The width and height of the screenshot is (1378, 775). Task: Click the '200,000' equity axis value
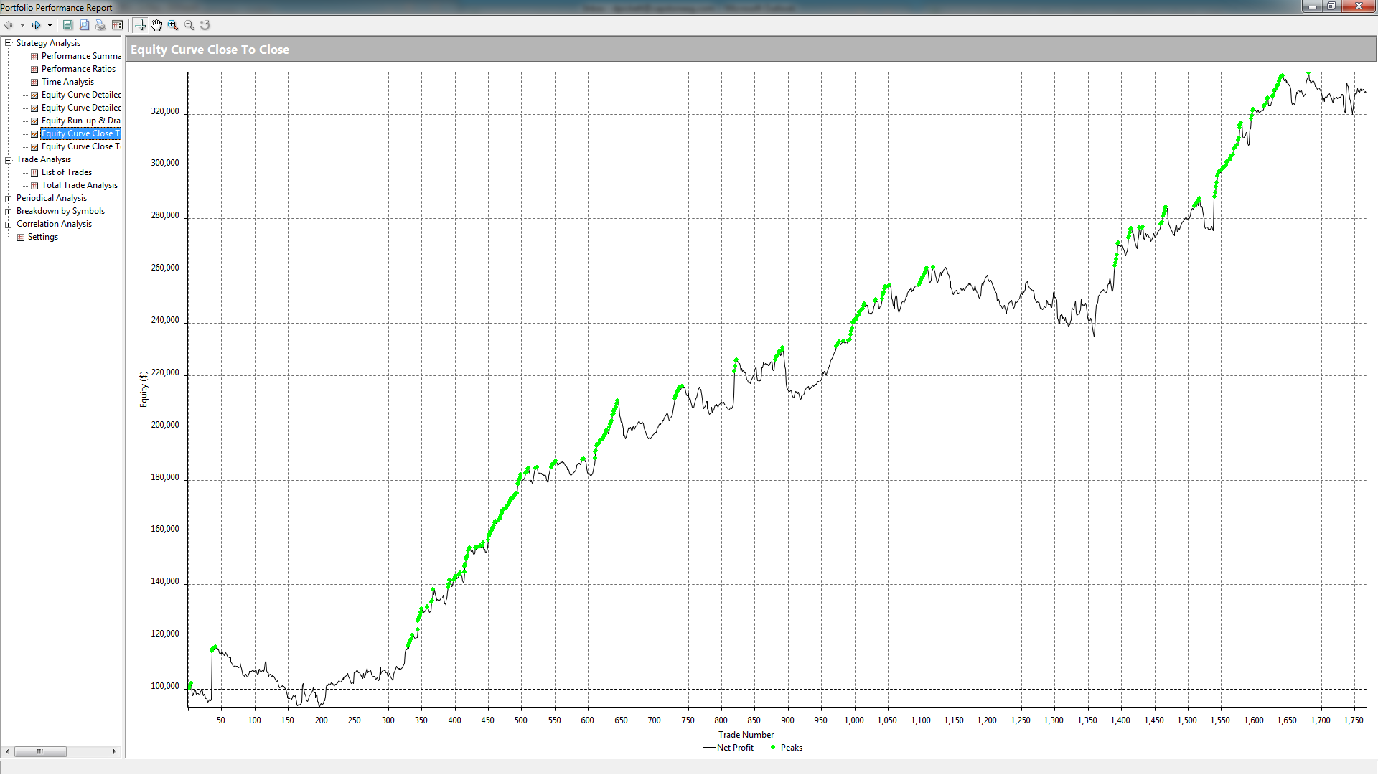tap(165, 425)
